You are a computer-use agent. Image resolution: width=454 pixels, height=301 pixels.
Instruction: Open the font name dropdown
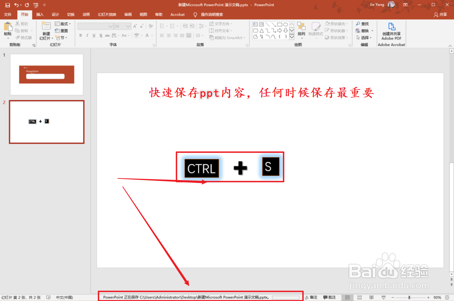point(111,26)
